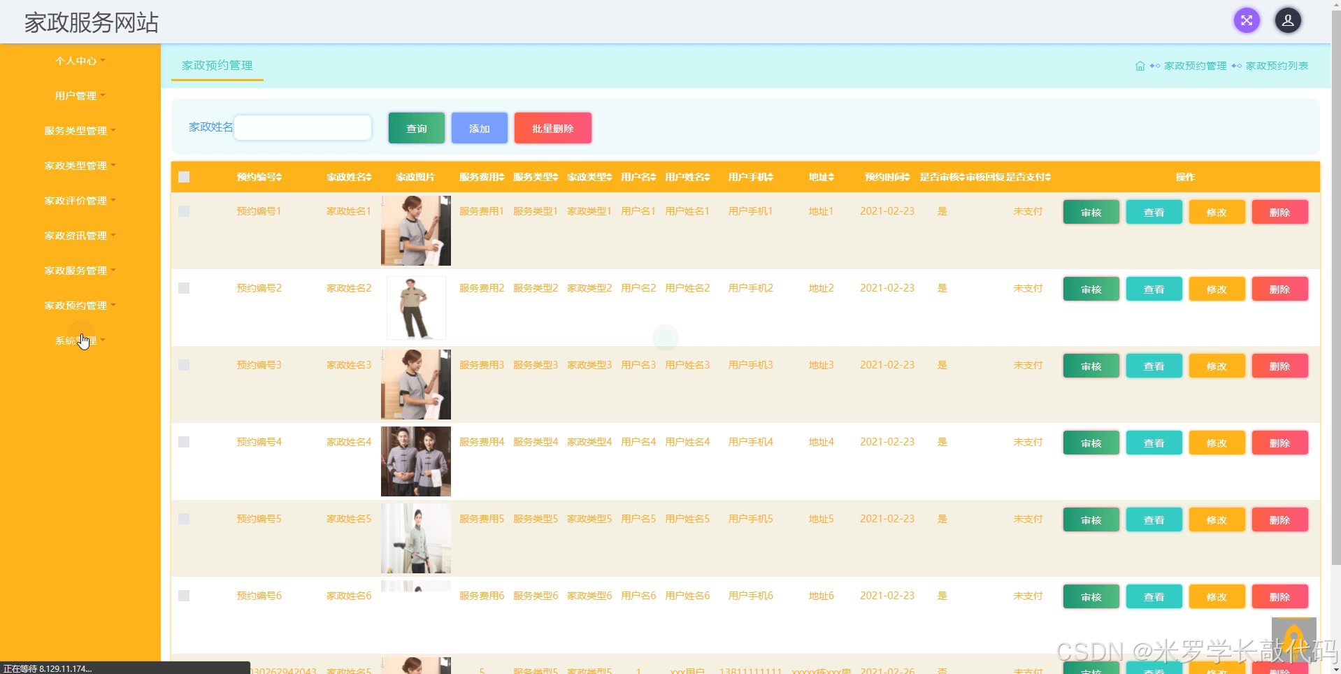Expand the 服务类型管理 sidebar menu
Viewport: 1341px width, 674px height.
pos(80,131)
